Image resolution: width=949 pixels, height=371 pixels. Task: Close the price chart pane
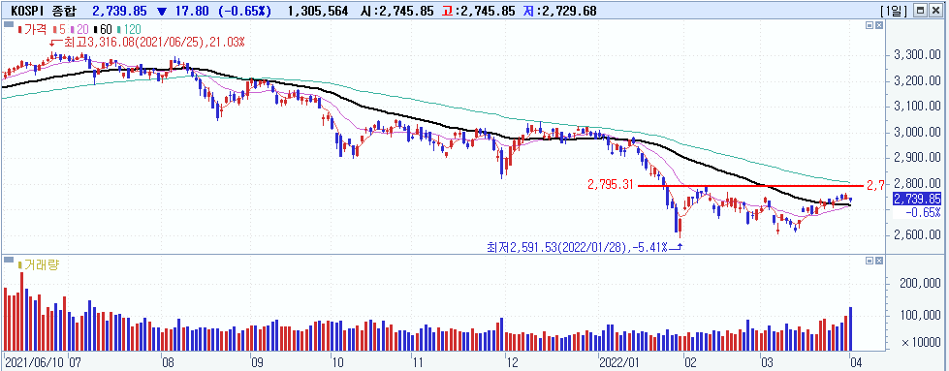click(x=879, y=25)
